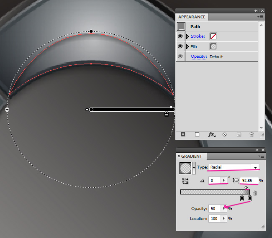The image size is (272, 238).
Task: Click Add New Stroke icon in Appearance panel
Action: coord(183,134)
